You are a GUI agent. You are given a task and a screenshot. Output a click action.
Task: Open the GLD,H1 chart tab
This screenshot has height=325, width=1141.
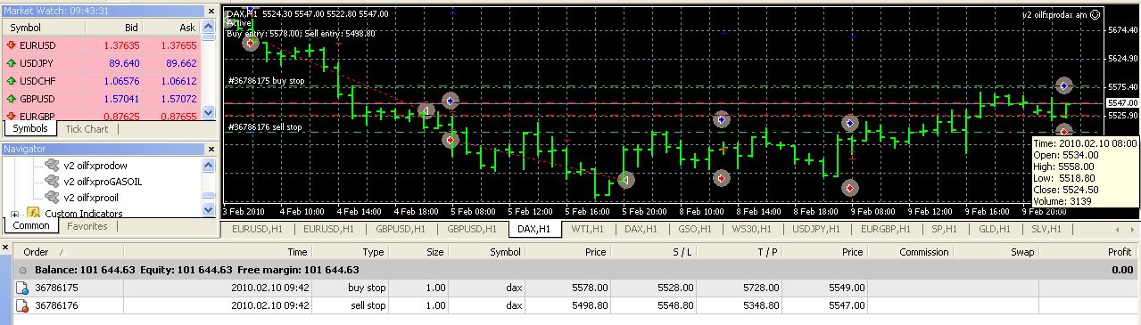coord(995,229)
